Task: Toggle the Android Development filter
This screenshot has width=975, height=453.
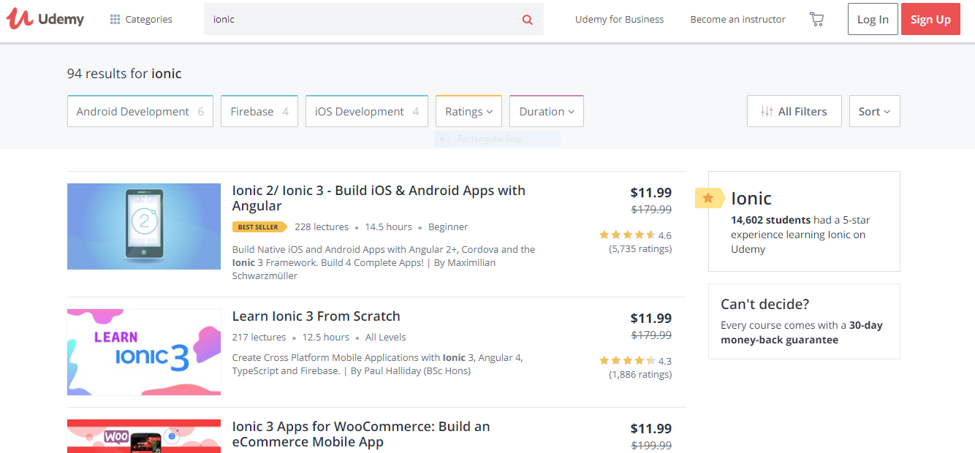Action: (x=140, y=112)
